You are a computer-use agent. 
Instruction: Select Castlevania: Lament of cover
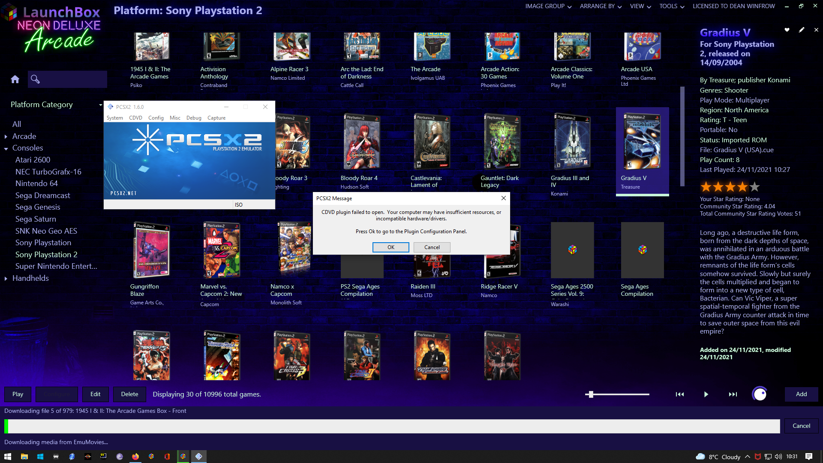click(x=432, y=141)
